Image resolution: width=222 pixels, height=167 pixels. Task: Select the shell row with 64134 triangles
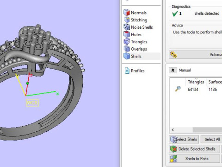(196, 90)
